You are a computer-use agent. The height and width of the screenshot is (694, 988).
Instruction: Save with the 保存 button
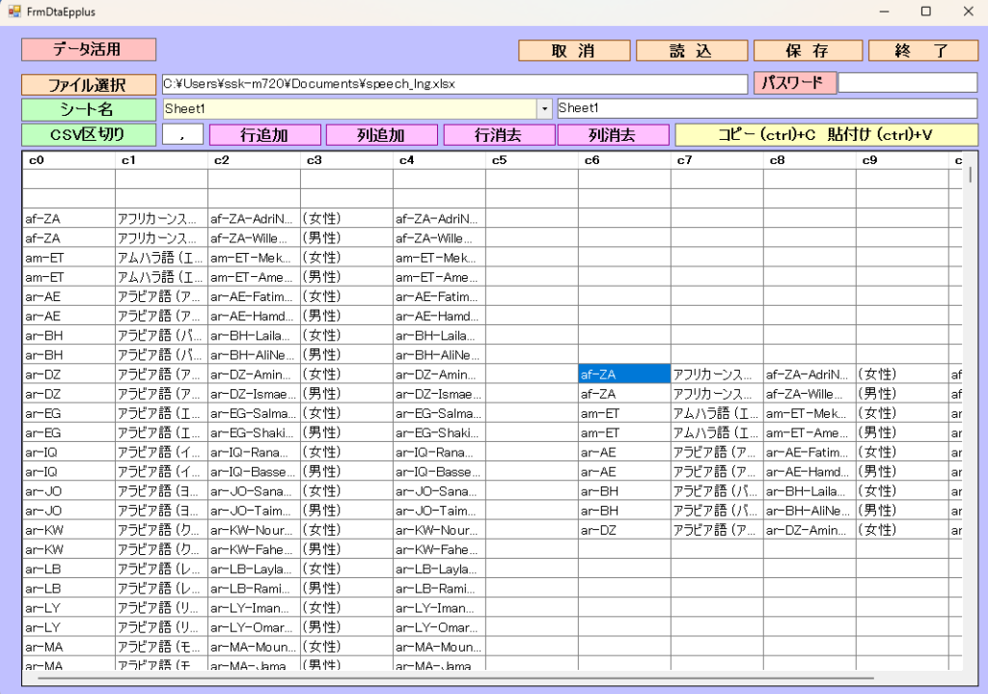click(807, 51)
